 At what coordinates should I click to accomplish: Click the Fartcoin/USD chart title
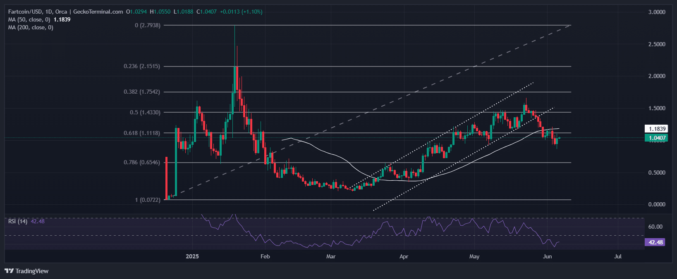click(x=65, y=12)
